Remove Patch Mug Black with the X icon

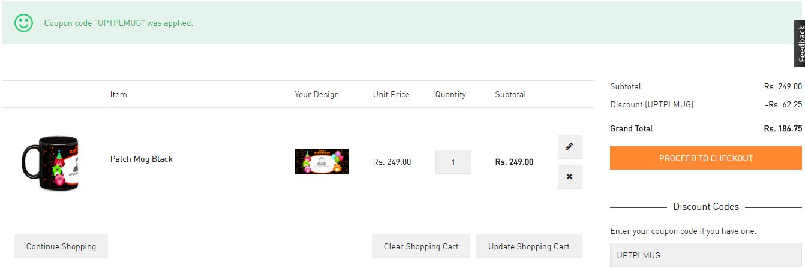coord(569,177)
